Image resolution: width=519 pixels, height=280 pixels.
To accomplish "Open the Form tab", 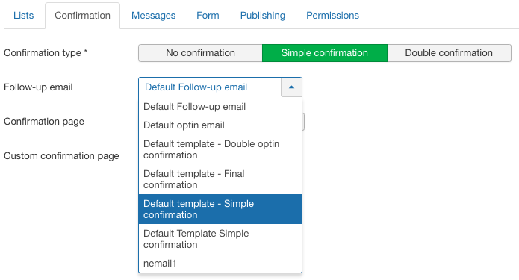I will [x=208, y=16].
